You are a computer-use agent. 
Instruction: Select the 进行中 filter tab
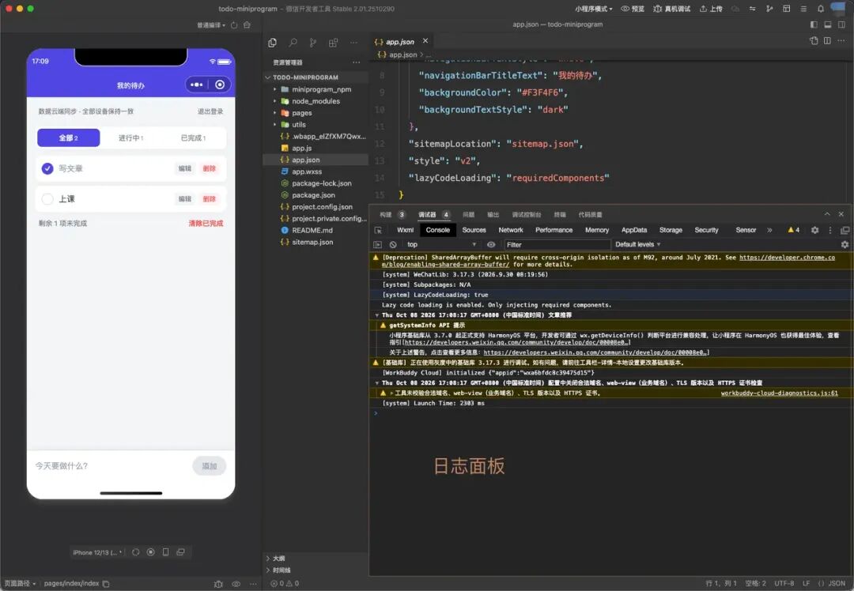(131, 138)
